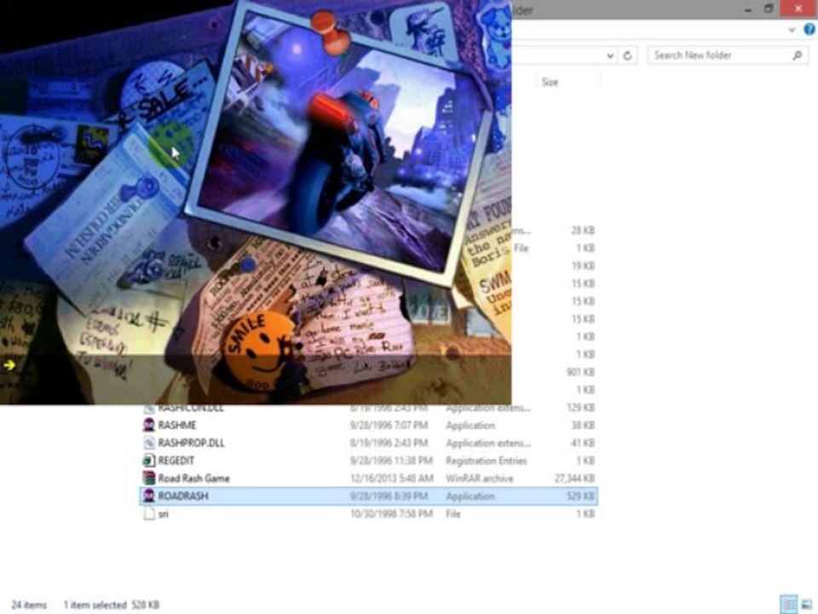Click the ROADRASH application icon
818x614 pixels.
pyautogui.click(x=148, y=496)
